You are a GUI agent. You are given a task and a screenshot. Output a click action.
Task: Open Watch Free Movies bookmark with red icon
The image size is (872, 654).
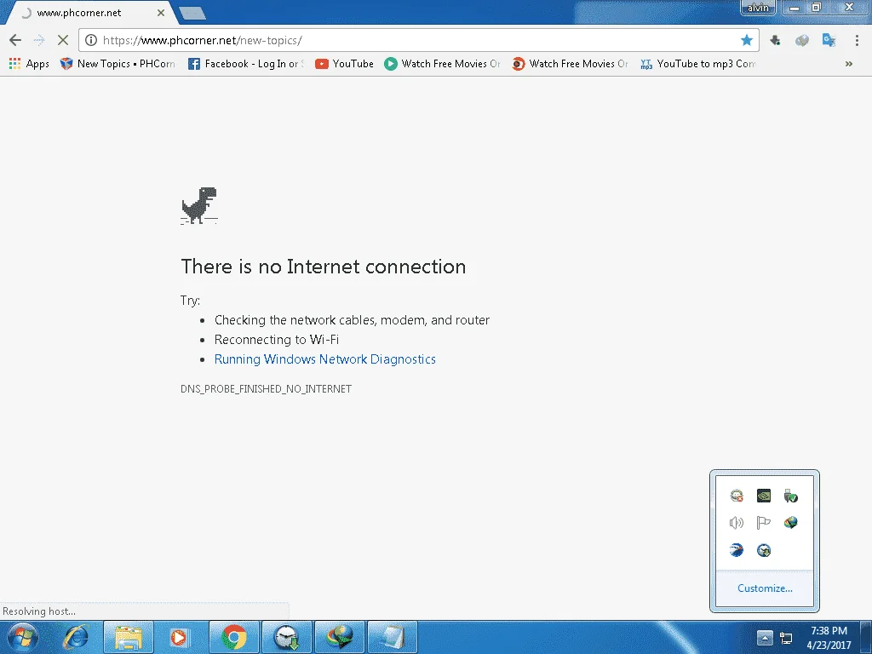pyautogui.click(x=570, y=64)
